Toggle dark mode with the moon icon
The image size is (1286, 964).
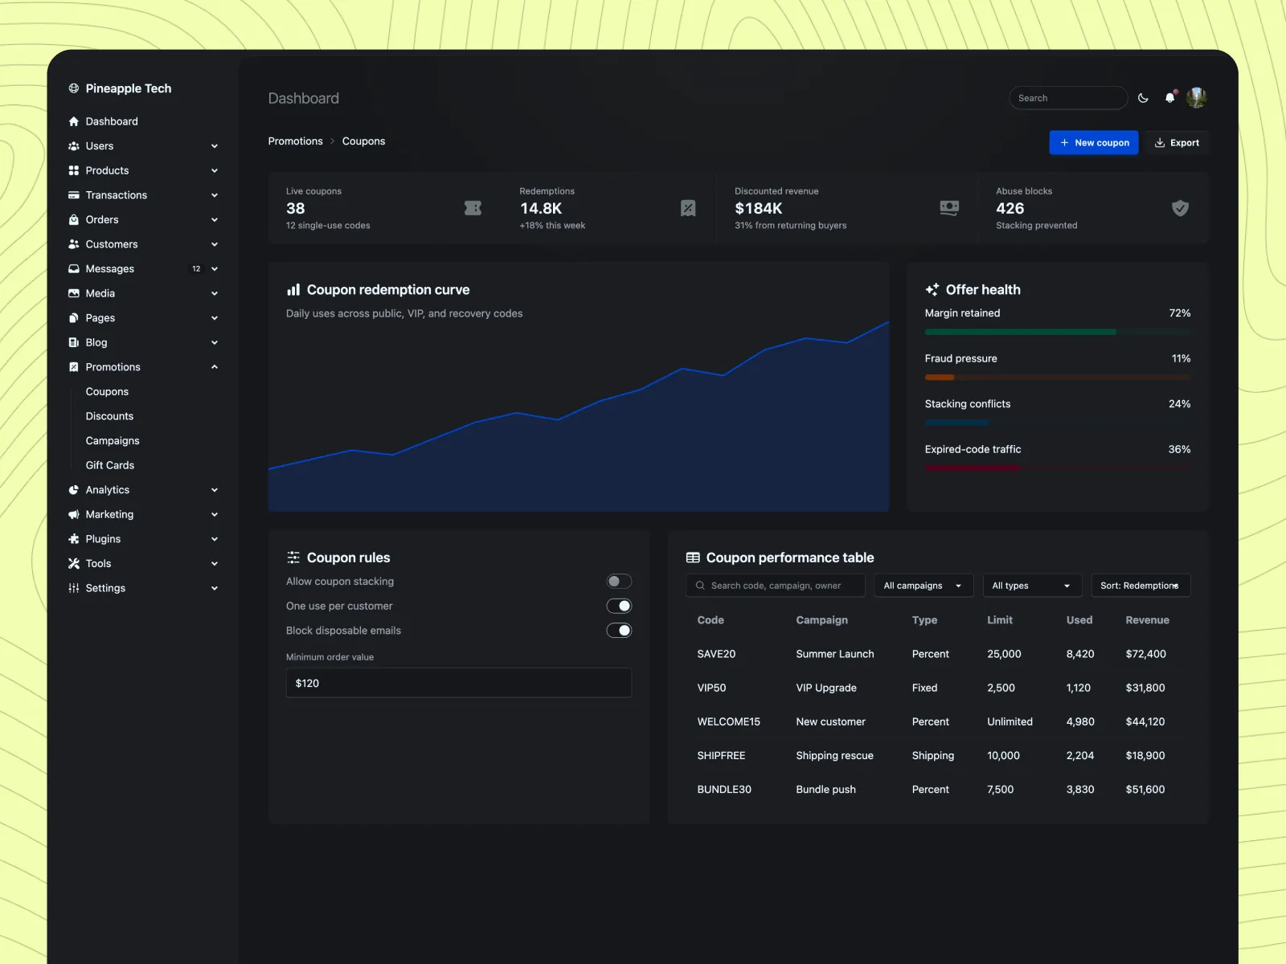tap(1143, 98)
